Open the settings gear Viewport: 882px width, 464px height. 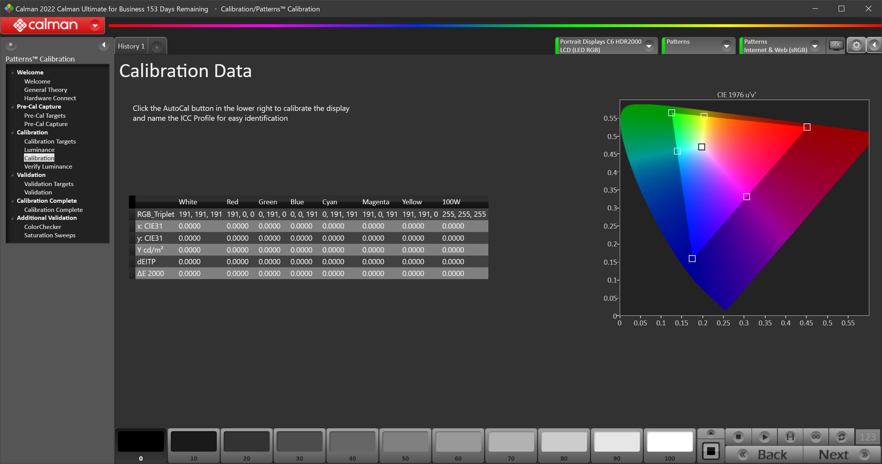856,46
